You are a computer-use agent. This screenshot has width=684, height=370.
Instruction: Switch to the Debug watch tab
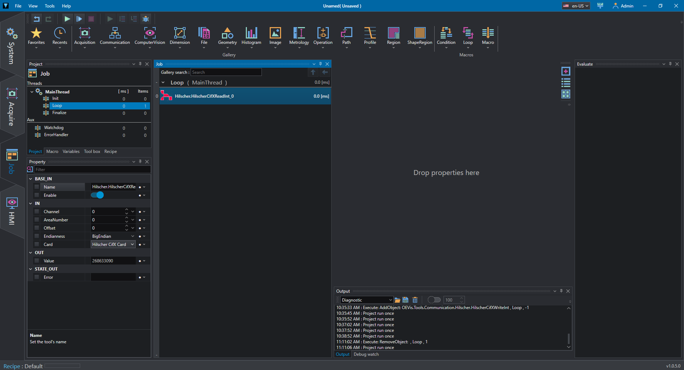[x=366, y=354]
